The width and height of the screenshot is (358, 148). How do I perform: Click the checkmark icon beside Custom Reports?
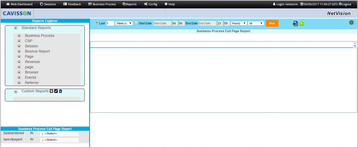tap(56, 91)
